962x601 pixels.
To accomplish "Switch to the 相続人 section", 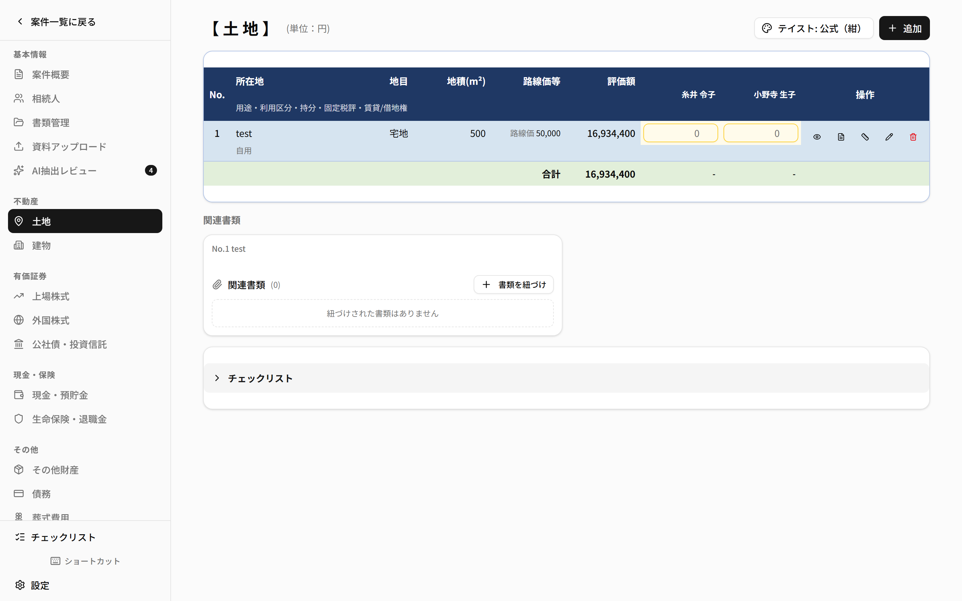I will [46, 98].
